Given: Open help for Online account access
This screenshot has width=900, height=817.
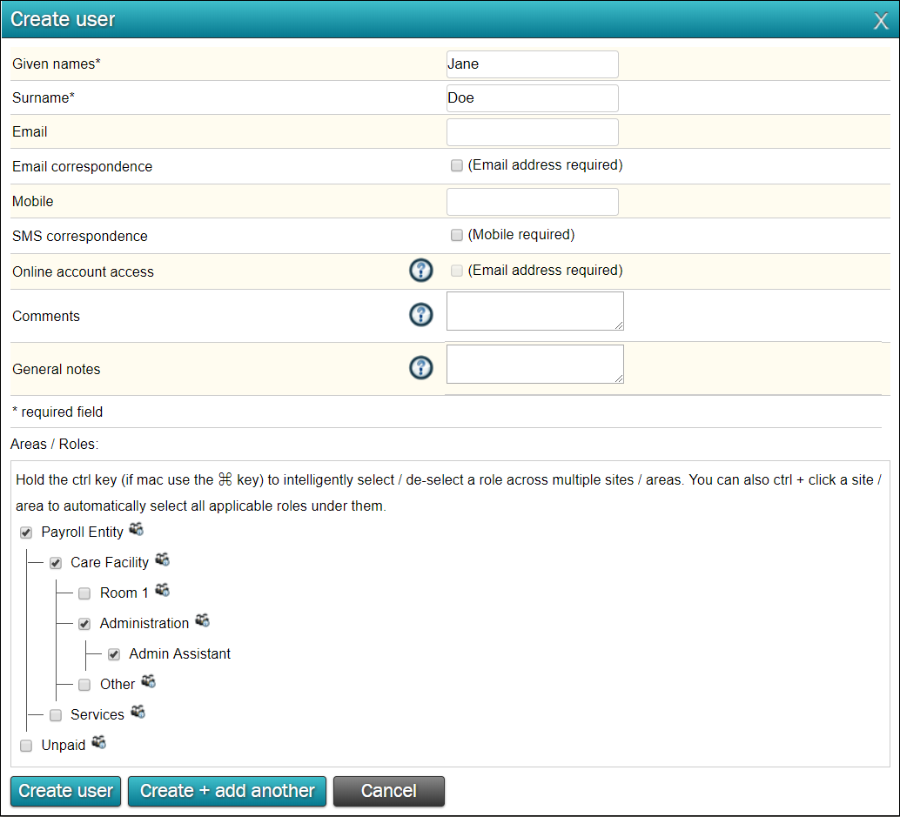Looking at the screenshot, I should (x=420, y=271).
